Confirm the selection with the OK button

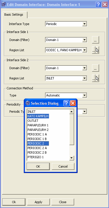pyautogui.click(x=38, y=166)
